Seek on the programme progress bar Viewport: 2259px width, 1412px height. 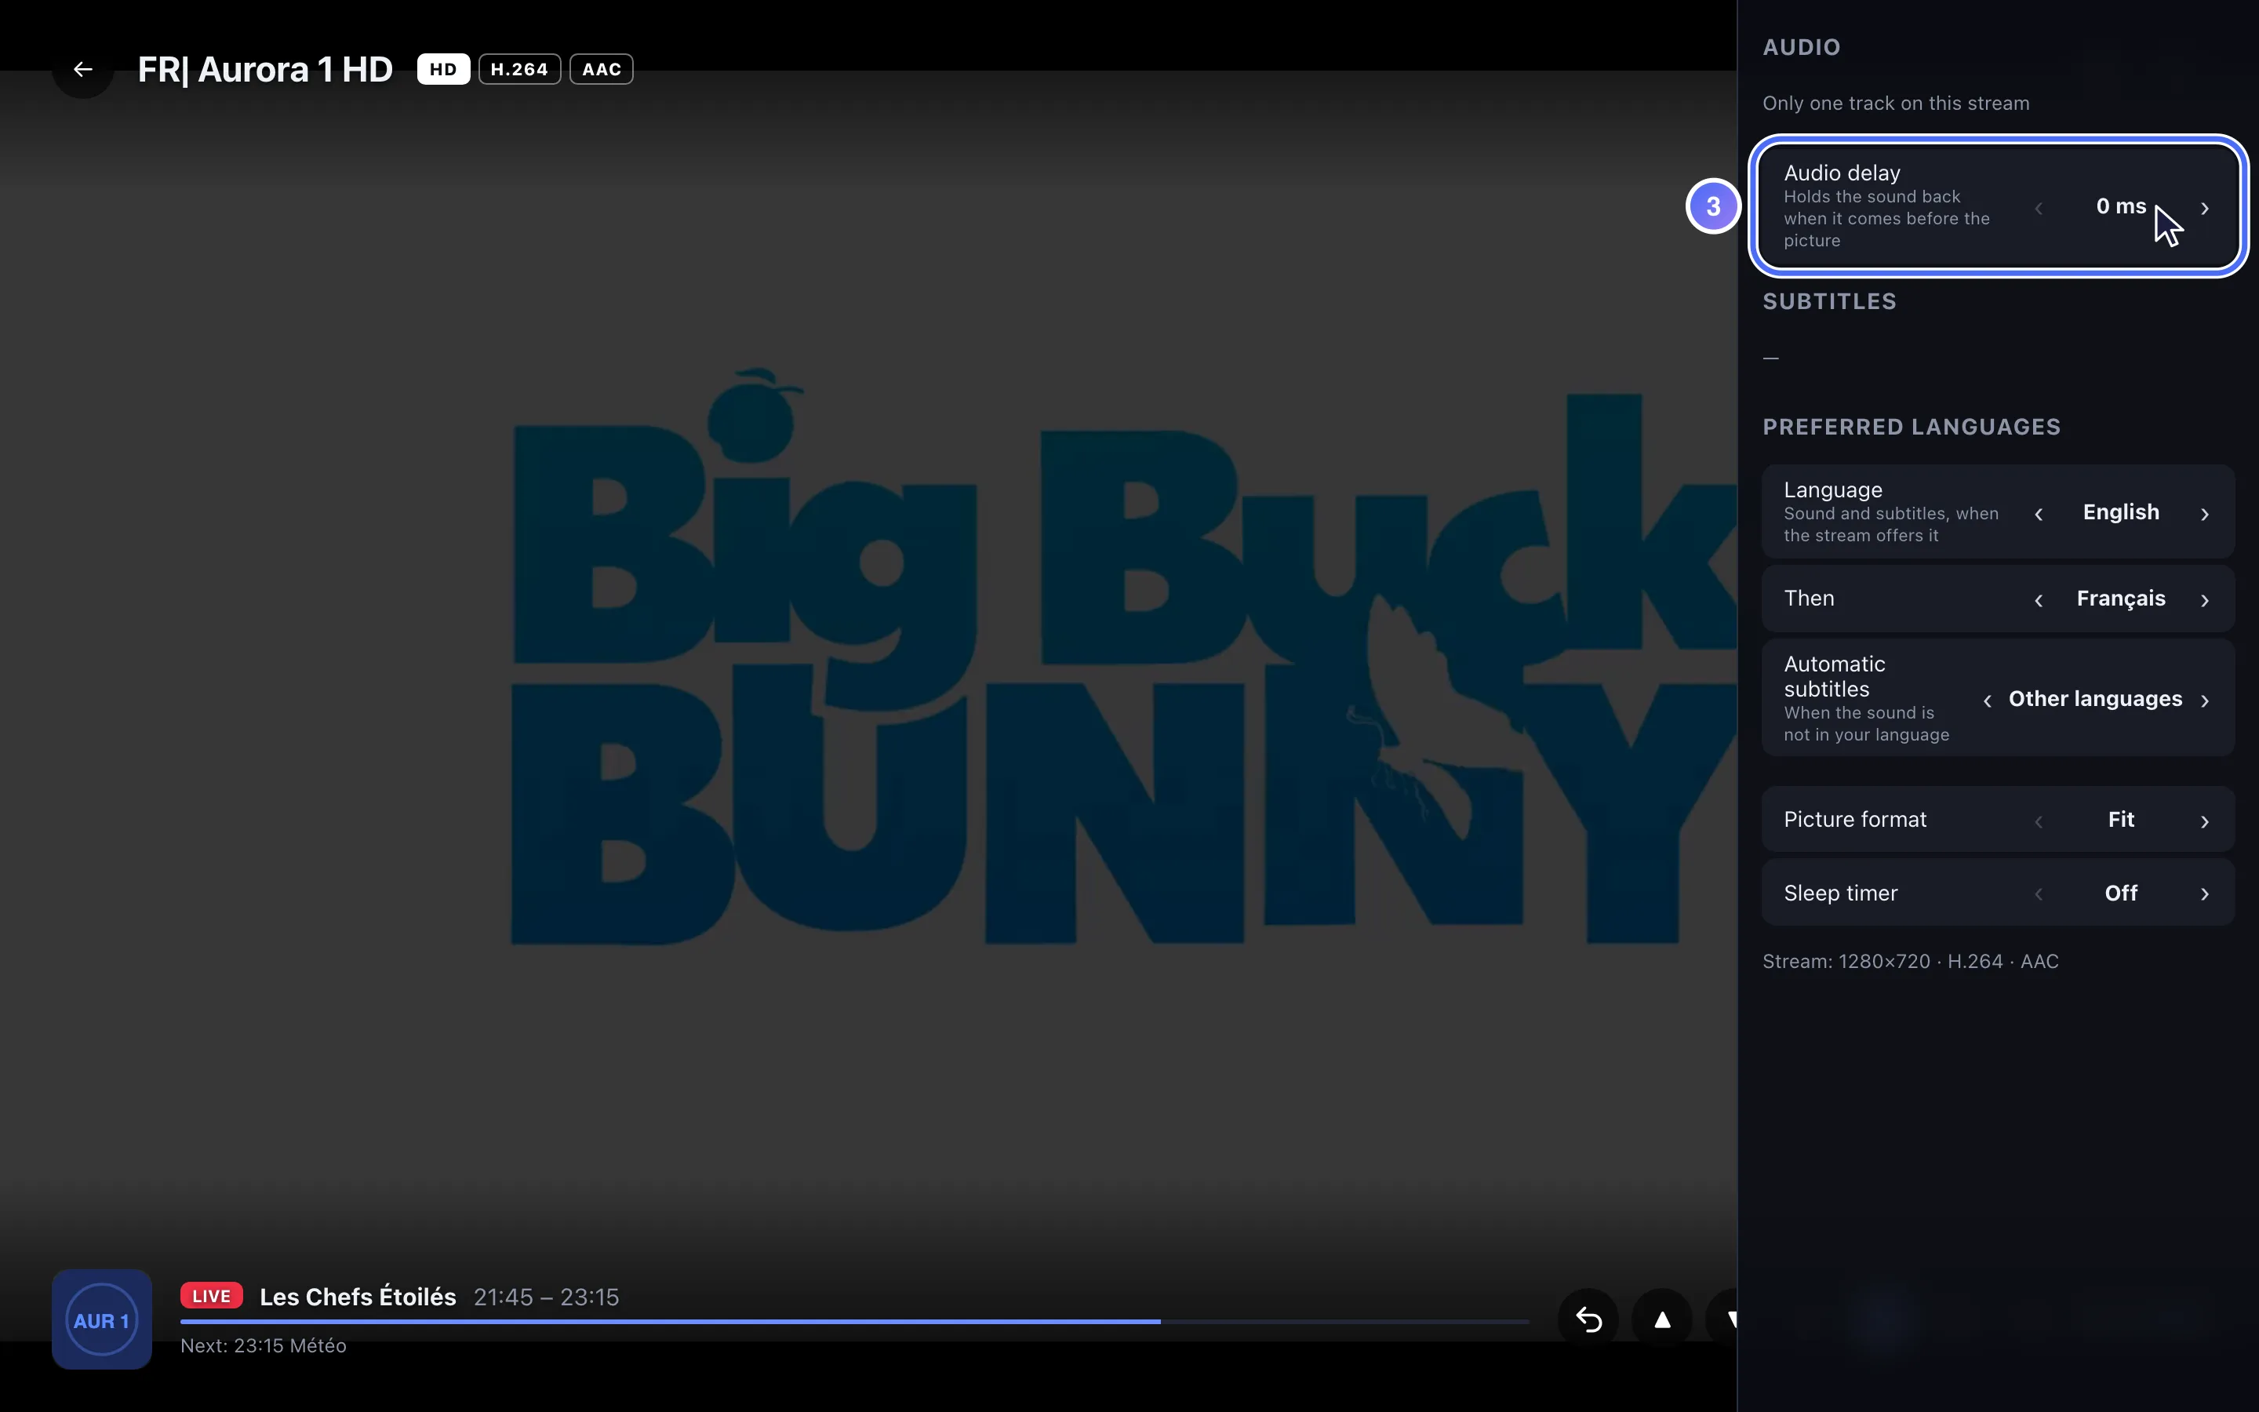(855, 1322)
